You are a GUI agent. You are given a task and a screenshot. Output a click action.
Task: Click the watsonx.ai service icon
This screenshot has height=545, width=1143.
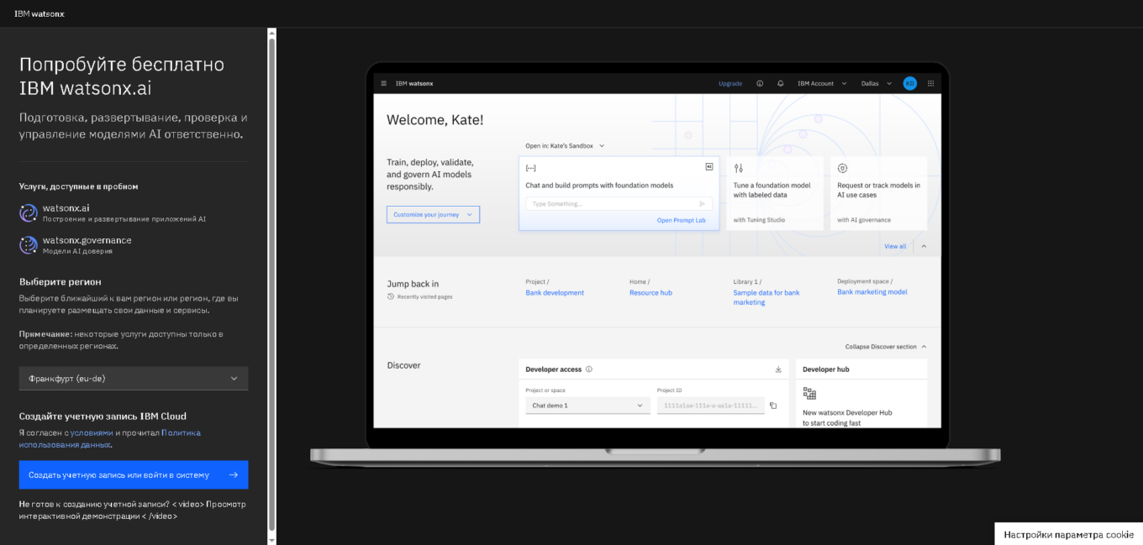click(29, 212)
